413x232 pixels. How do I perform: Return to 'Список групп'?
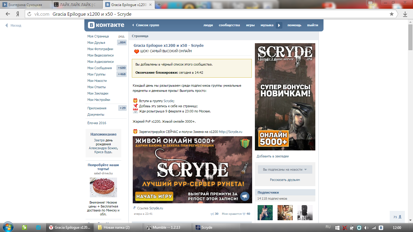click(x=146, y=25)
